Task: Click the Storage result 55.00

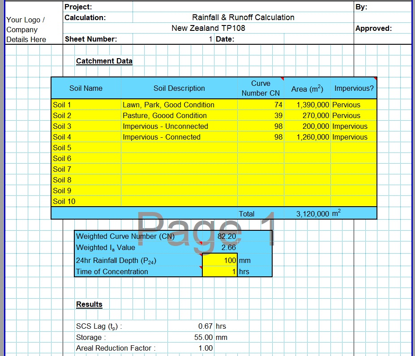Action: coord(203,337)
